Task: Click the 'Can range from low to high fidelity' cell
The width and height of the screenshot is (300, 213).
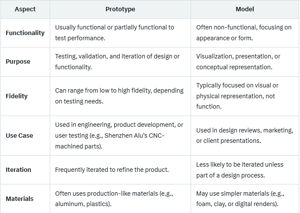Action: [119, 96]
